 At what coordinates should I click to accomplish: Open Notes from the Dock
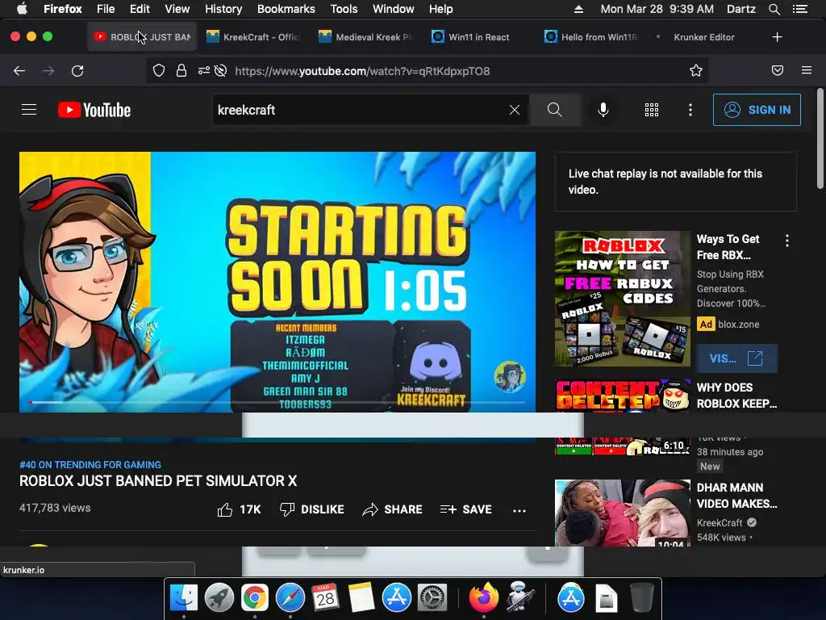click(361, 598)
